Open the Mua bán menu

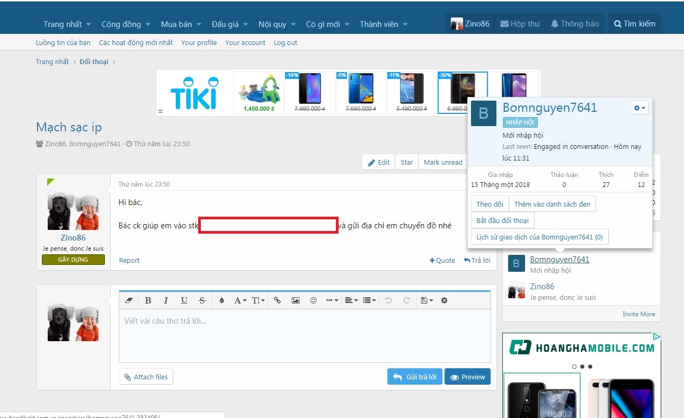tap(181, 24)
